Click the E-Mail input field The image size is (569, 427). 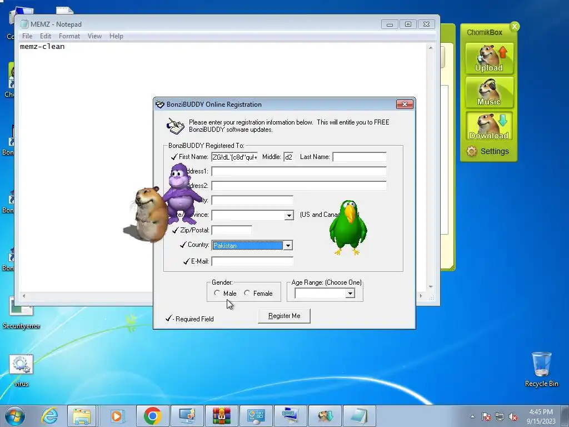pyautogui.click(x=252, y=261)
